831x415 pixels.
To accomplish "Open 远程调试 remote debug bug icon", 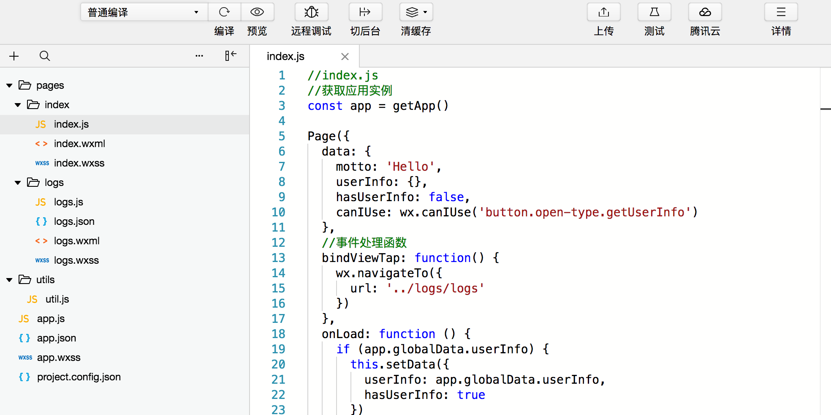I will (311, 12).
